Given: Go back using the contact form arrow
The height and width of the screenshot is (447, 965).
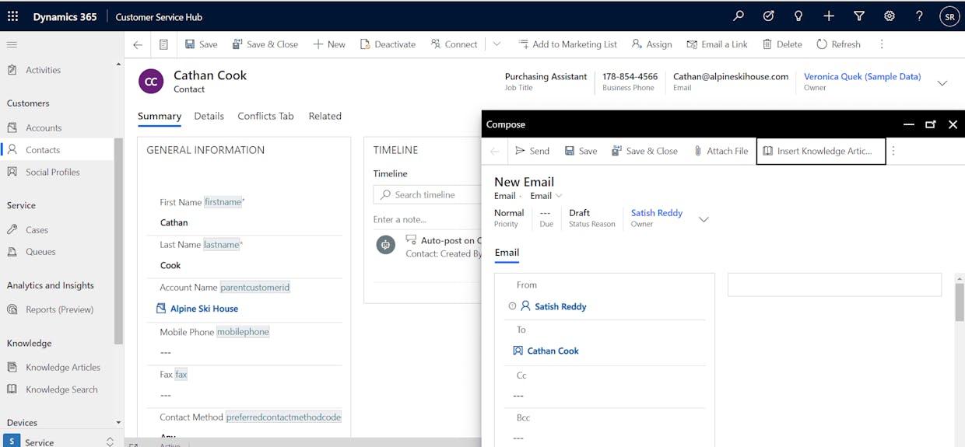Looking at the screenshot, I should point(138,44).
